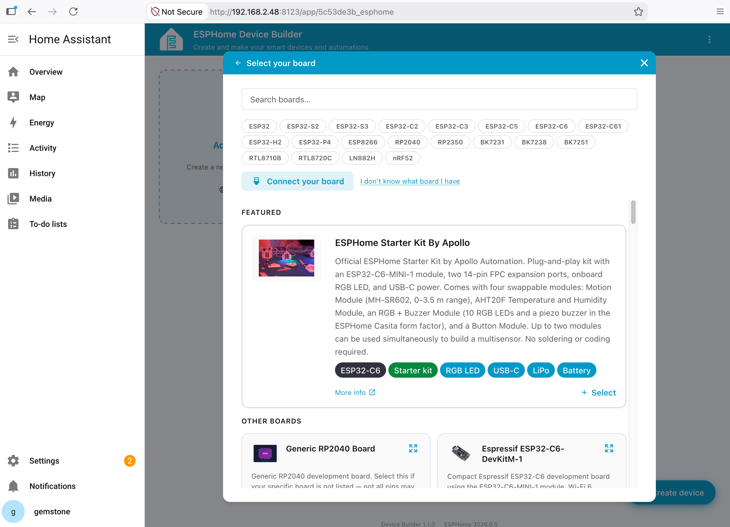Screen dimensions: 730x527
Task: Open the gemstone user profile
Action: (72, 511)
